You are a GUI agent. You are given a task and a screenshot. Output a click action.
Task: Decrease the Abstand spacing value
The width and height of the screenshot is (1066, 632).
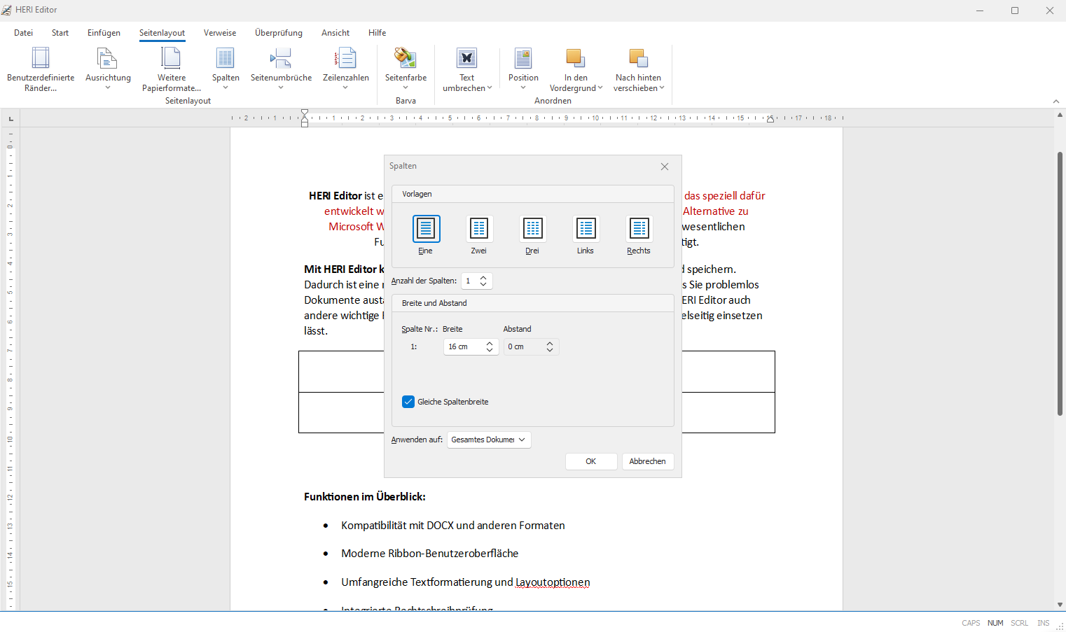coord(550,350)
